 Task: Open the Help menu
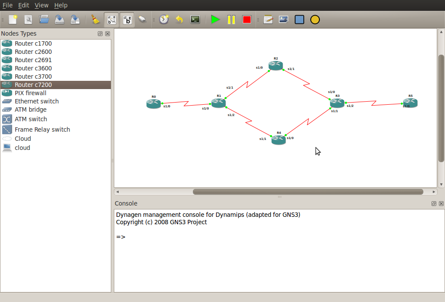[x=61, y=5]
